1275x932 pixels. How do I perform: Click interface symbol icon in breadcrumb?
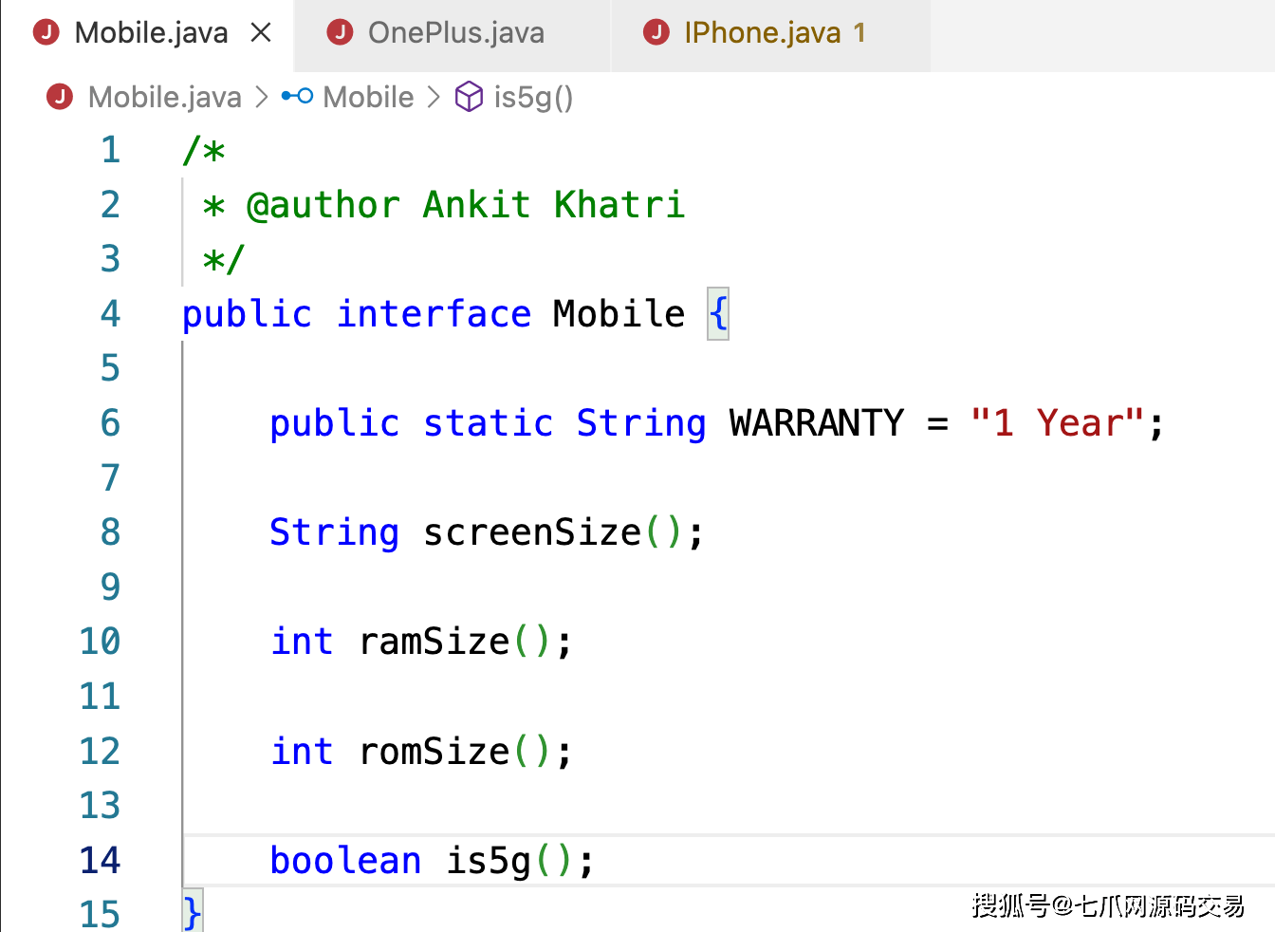(297, 96)
